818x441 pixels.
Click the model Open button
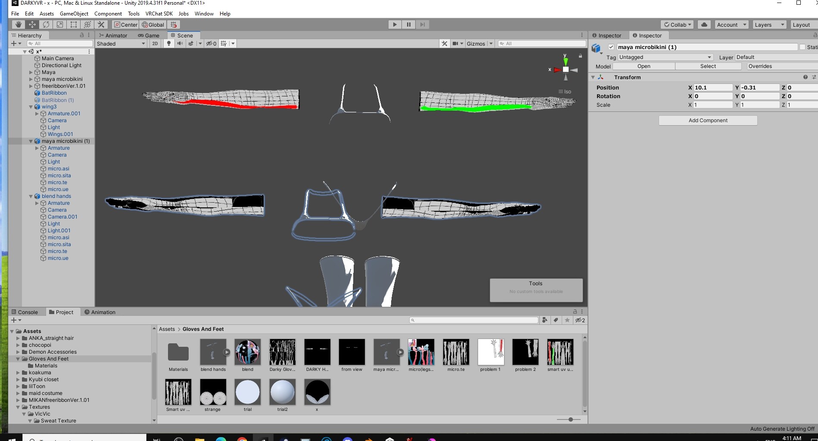pos(644,66)
